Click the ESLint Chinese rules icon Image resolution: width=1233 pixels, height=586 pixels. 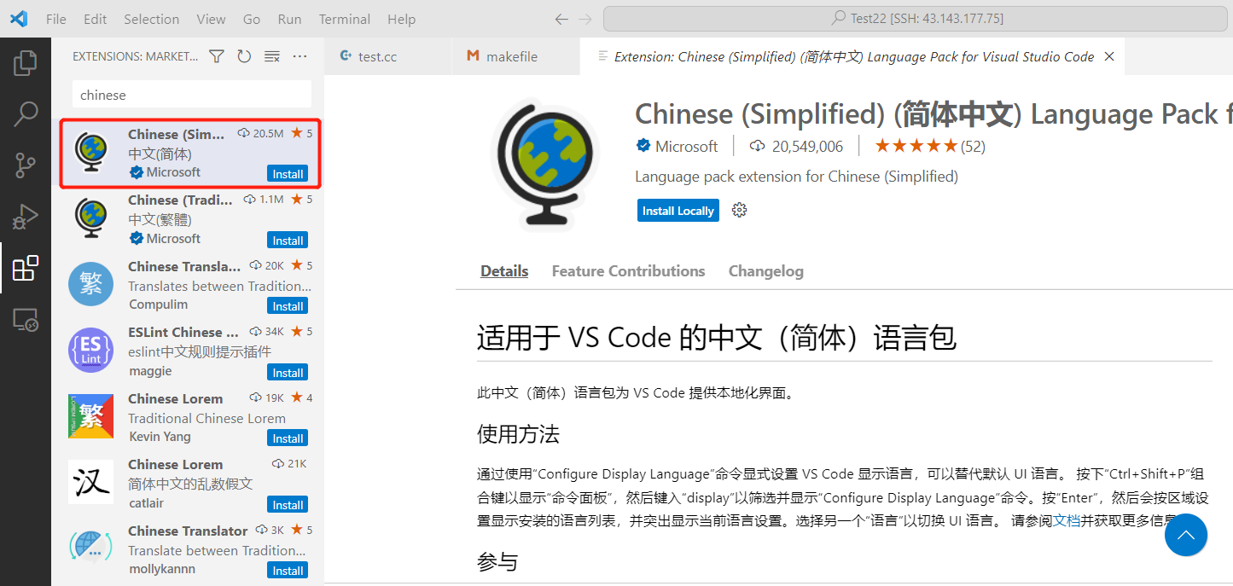coord(90,351)
